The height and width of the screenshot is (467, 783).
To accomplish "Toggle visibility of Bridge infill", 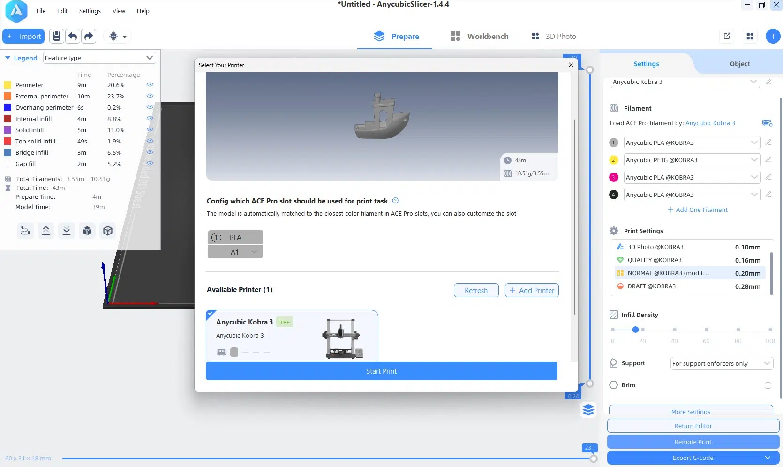I will (x=150, y=152).
